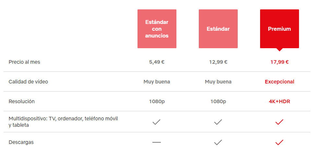Click the 1080p value under Estándar
The width and height of the screenshot is (311, 153).
[218, 102]
